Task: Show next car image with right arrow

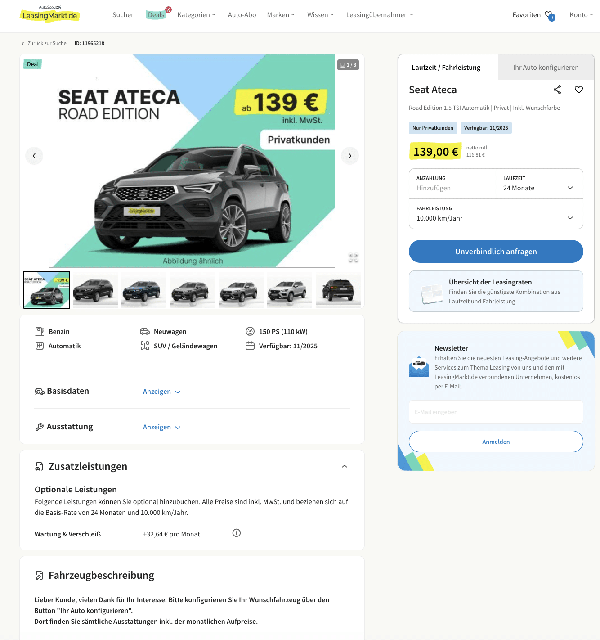Action: click(x=349, y=156)
